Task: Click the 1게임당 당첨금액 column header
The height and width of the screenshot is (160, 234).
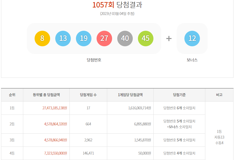Action: coord(130,95)
